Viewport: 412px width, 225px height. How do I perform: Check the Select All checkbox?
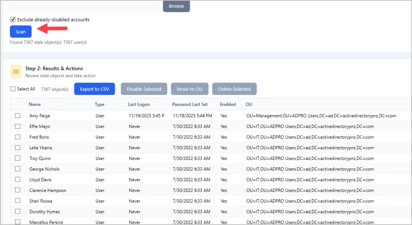click(x=13, y=89)
